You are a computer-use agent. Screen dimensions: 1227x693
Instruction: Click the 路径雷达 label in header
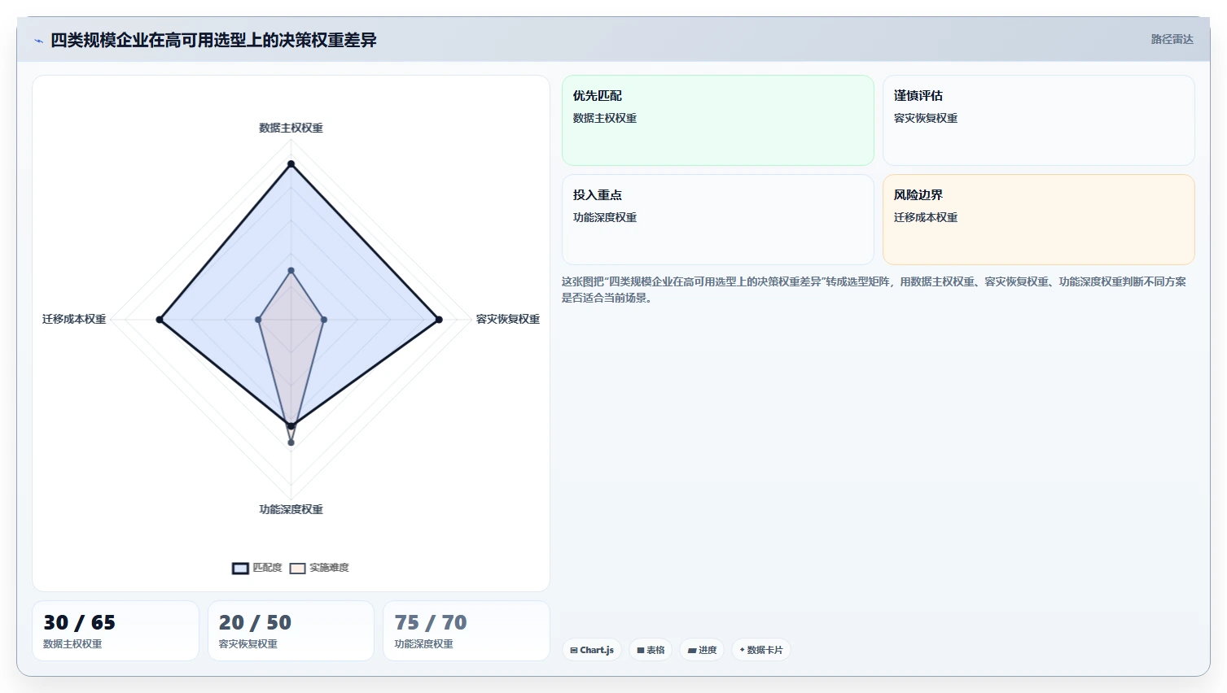tap(1172, 39)
